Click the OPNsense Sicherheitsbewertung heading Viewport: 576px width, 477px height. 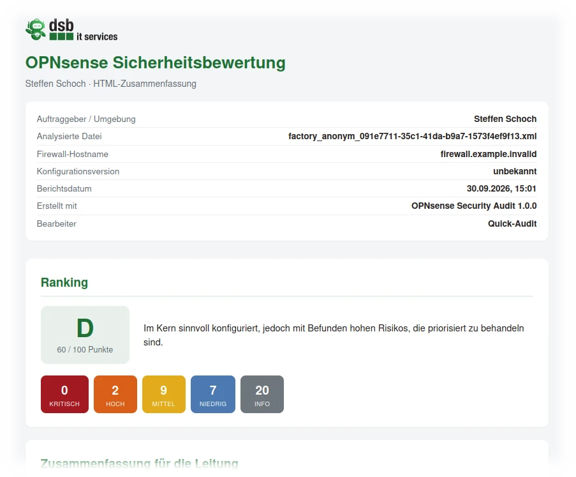coord(156,63)
